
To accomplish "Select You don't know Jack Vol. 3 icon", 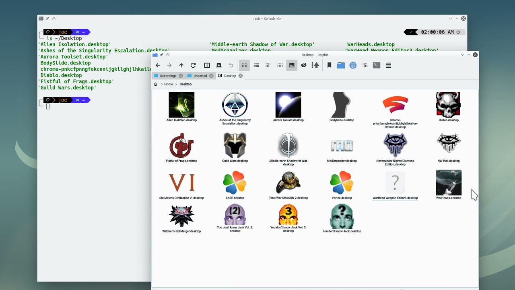I will 288,214.
